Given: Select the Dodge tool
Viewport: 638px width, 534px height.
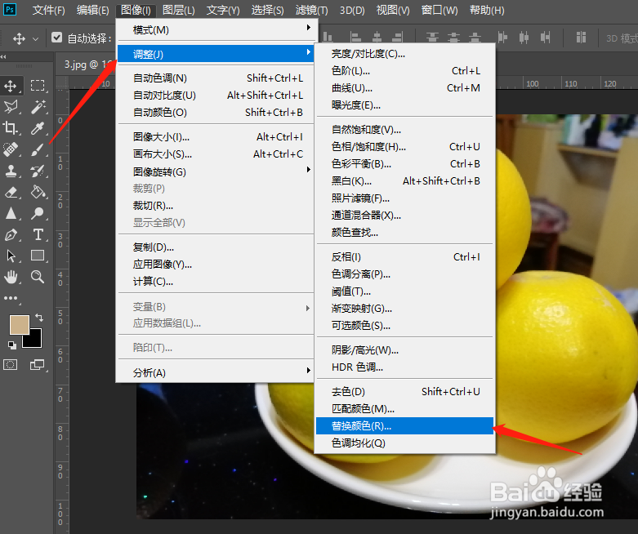Looking at the screenshot, I should click(x=38, y=213).
